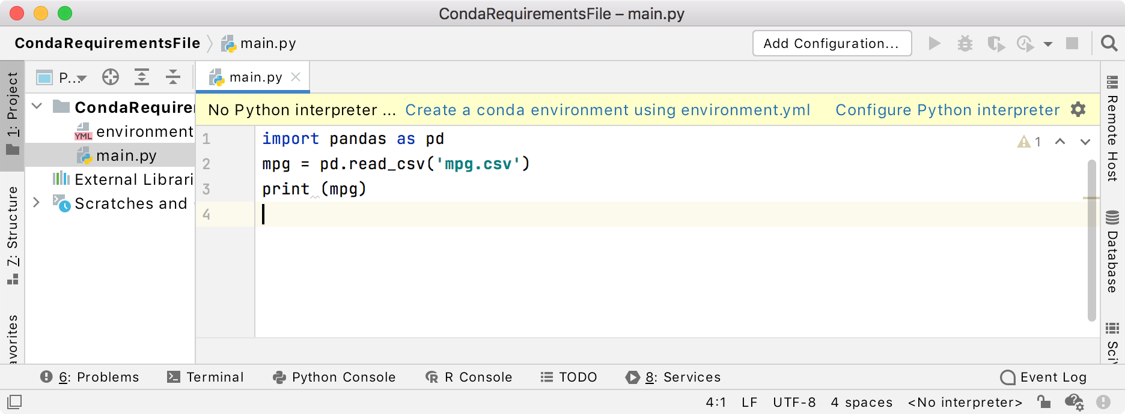Image resolution: width=1125 pixels, height=414 pixels.
Task: Click the Add Configuration button
Action: tap(831, 43)
